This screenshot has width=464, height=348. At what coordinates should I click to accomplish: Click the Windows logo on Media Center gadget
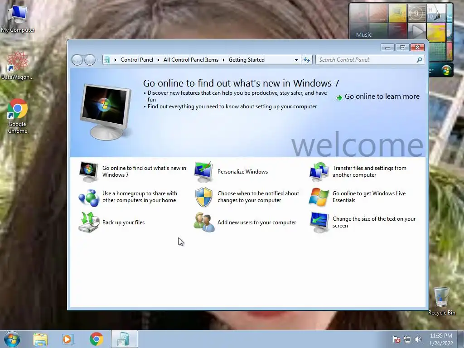(x=446, y=70)
